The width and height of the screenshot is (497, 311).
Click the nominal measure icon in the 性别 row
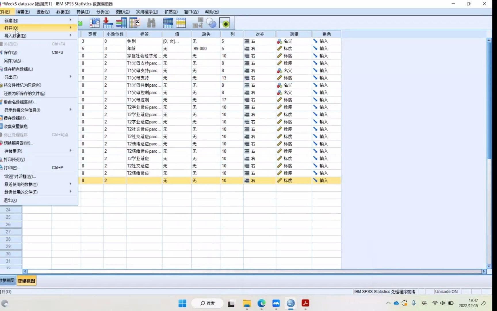point(279,41)
